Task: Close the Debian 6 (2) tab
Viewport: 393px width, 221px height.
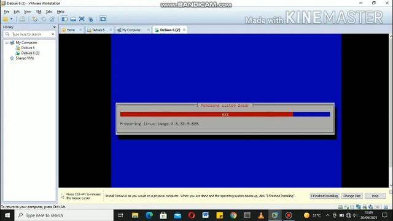Action: pos(184,30)
